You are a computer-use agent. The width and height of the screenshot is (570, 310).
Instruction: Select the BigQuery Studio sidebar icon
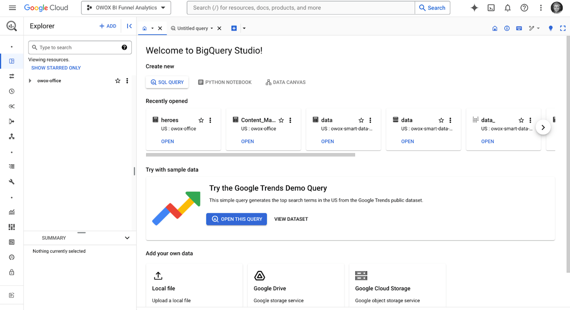pyautogui.click(x=12, y=61)
